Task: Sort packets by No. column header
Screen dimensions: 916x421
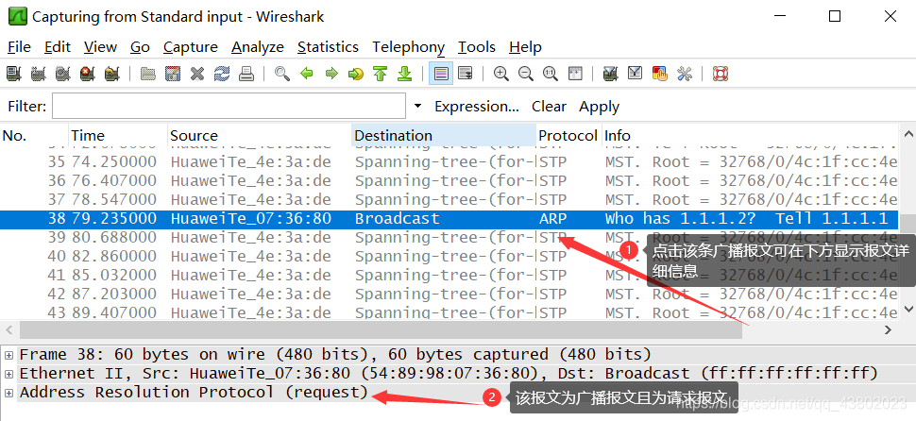Action: [x=34, y=136]
